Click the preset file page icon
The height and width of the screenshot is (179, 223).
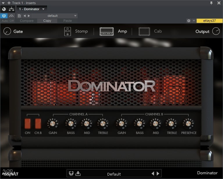coord(19,16)
